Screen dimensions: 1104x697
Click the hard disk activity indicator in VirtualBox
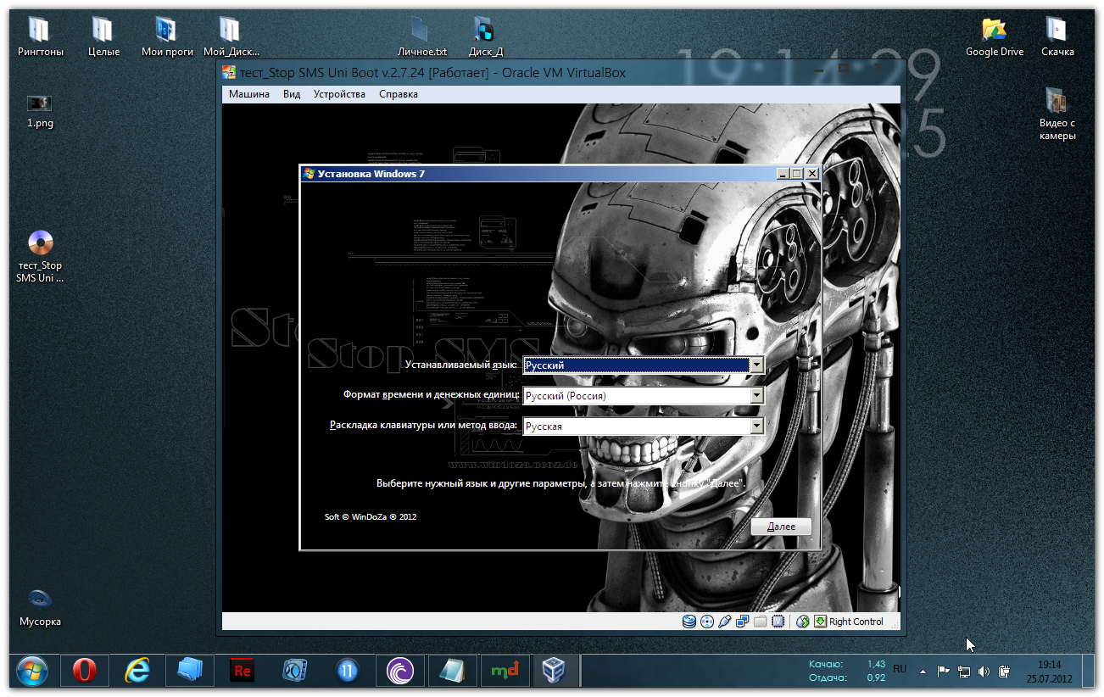[x=689, y=622]
